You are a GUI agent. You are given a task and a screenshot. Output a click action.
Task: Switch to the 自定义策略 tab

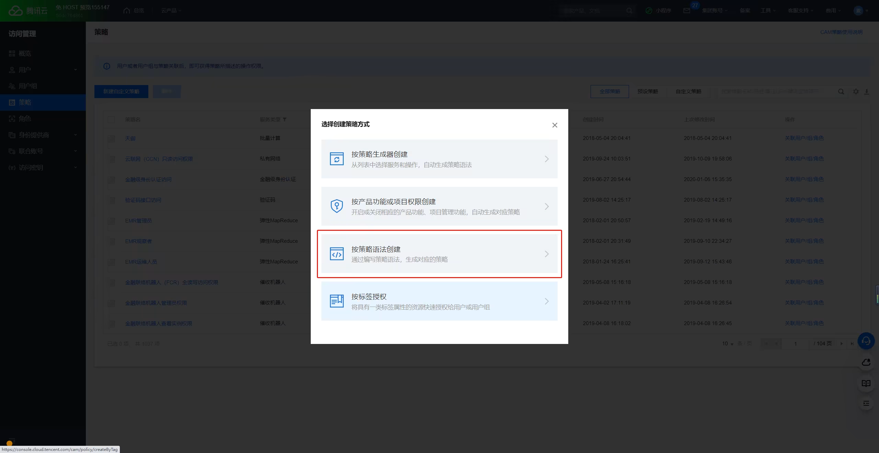(688, 92)
